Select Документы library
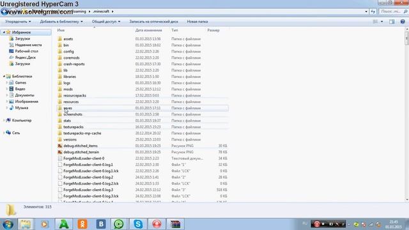 24,95
